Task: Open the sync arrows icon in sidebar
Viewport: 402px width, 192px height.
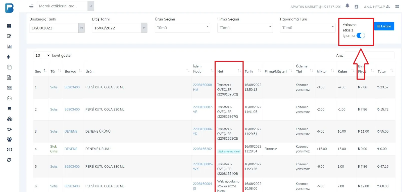Action: pyautogui.click(x=9, y=160)
